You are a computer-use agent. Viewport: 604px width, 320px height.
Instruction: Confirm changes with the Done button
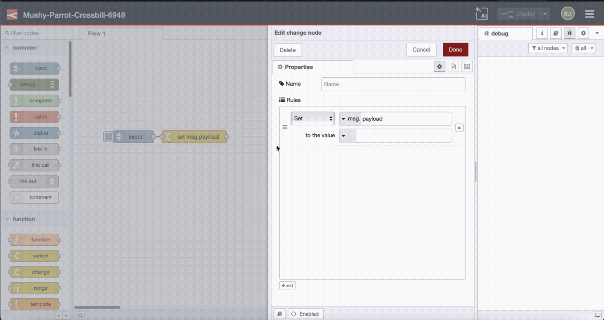click(455, 49)
